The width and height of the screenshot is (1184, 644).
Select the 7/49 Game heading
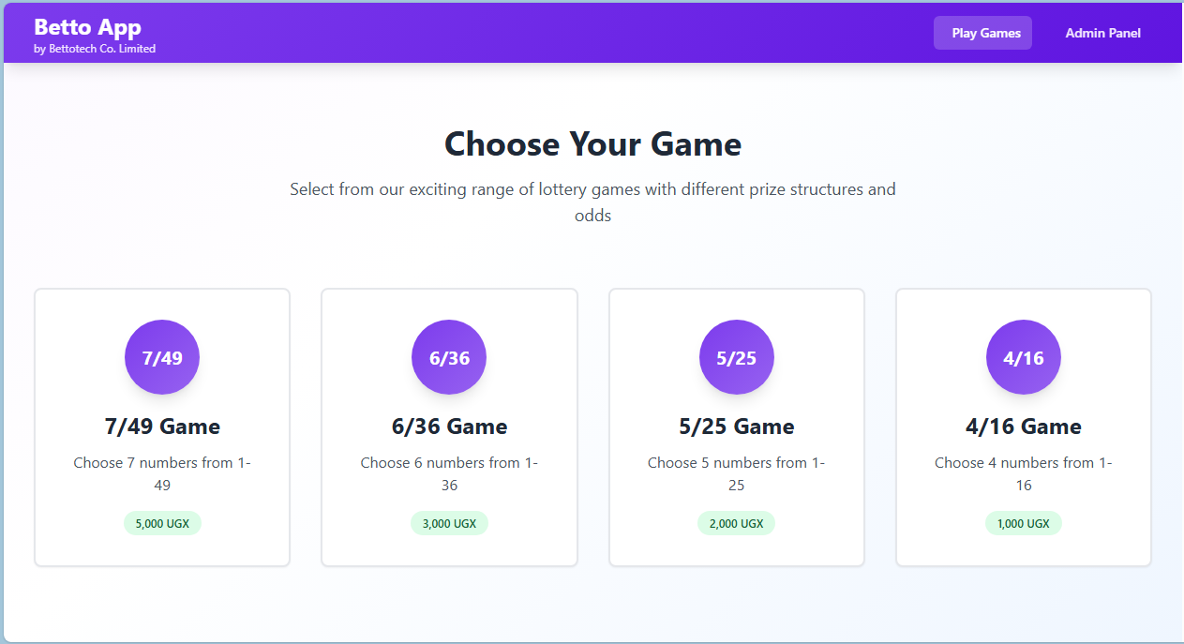tap(162, 427)
